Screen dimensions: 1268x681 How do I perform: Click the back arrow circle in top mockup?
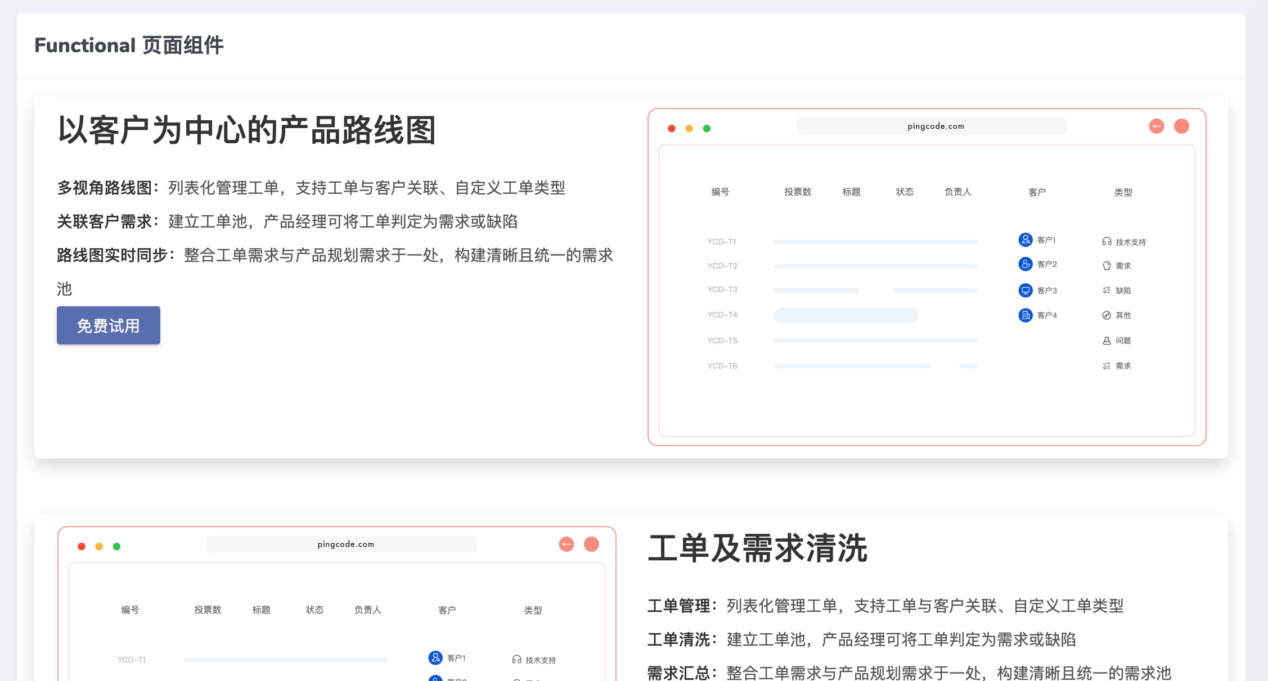point(1156,126)
